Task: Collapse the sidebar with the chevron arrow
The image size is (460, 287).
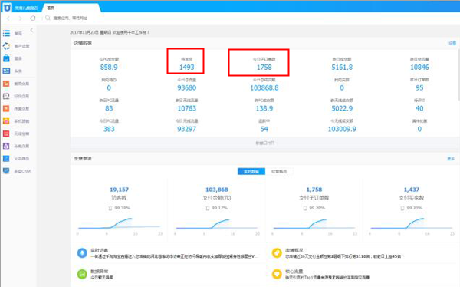Action: 31,30
